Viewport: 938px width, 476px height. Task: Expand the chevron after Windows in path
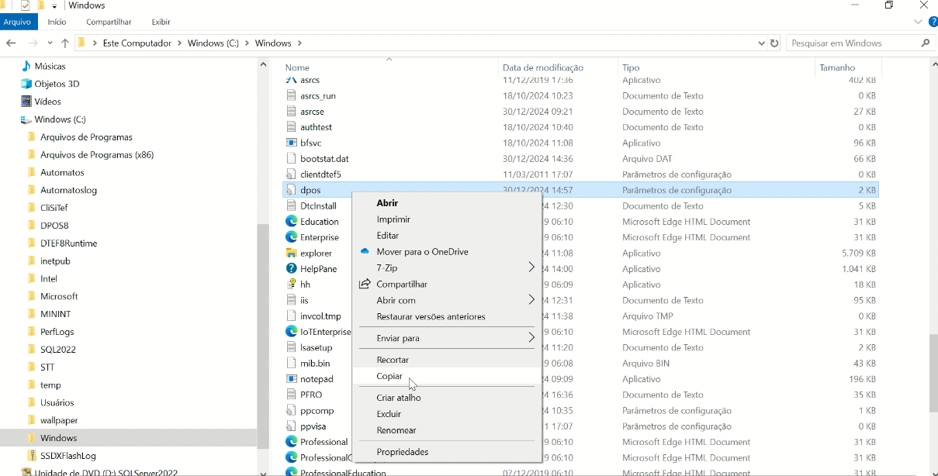point(299,43)
